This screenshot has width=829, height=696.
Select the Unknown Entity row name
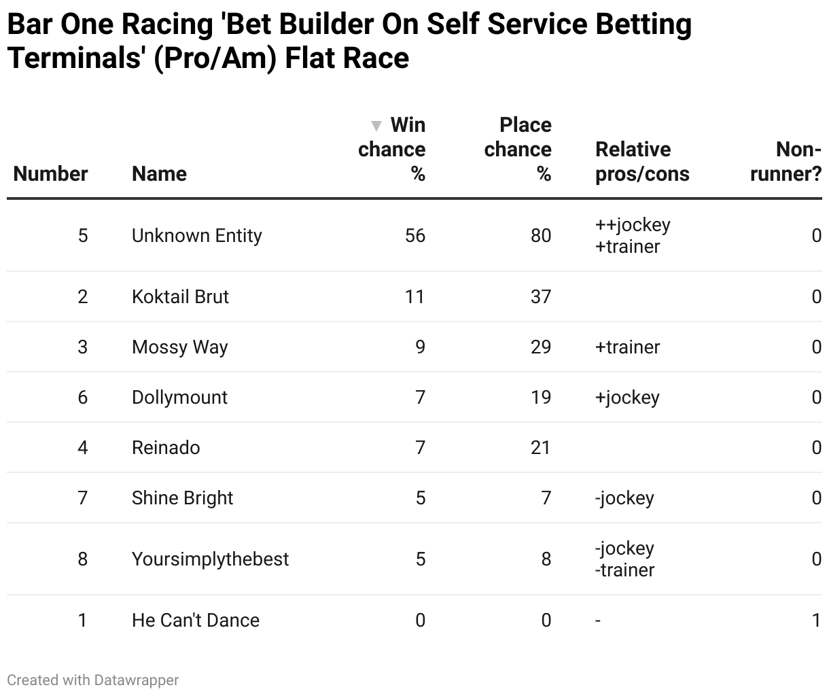tap(196, 236)
